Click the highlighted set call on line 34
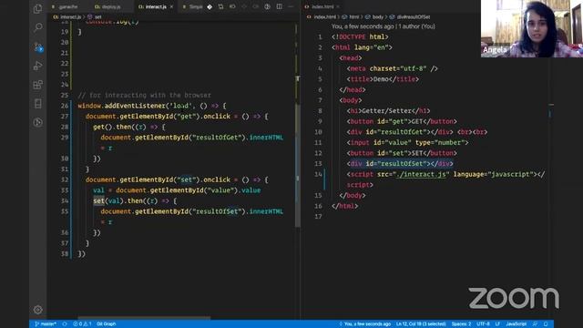583x328 pixels. coord(98,200)
